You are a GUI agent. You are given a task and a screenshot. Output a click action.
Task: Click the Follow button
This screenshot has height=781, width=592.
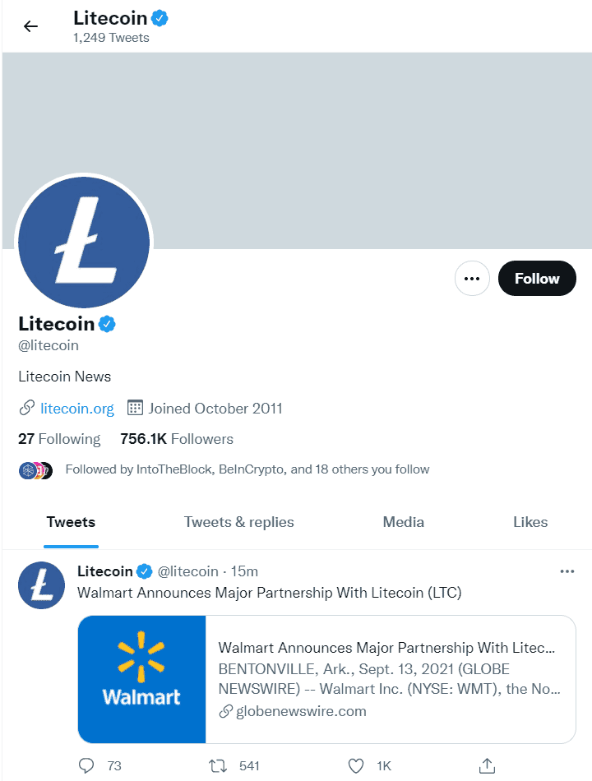point(537,279)
